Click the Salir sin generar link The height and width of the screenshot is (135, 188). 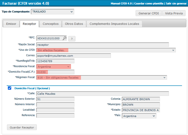[175, 3]
